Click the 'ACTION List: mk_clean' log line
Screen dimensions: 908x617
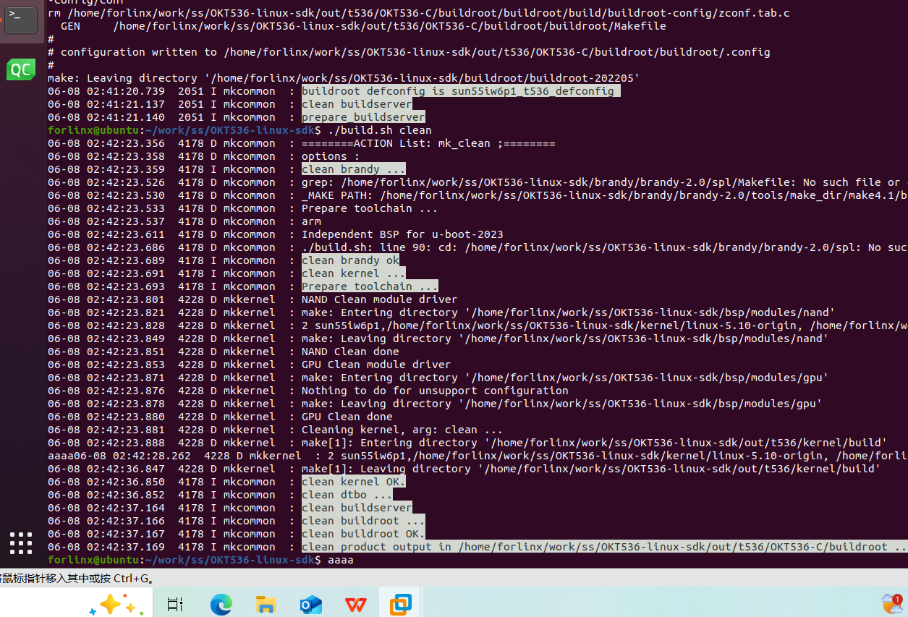coord(428,143)
